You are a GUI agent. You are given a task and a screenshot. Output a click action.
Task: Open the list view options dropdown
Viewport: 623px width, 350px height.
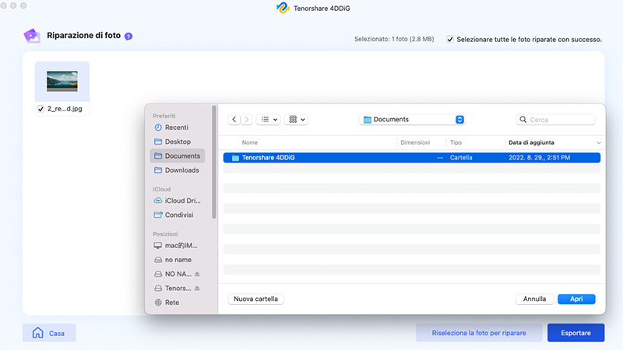269,120
